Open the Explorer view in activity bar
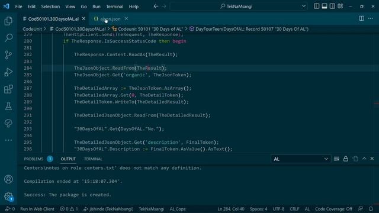 [8, 21]
